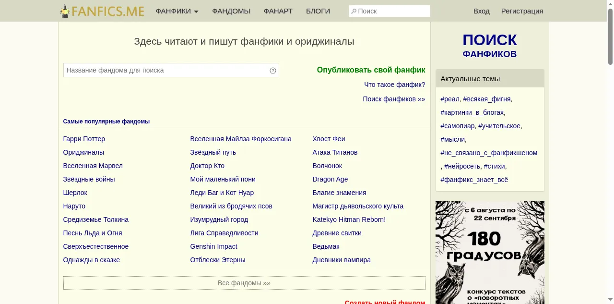The width and height of the screenshot is (614, 304).
Task: Open the Доктор Кто fandom
Action: click(x=207, y=166)
